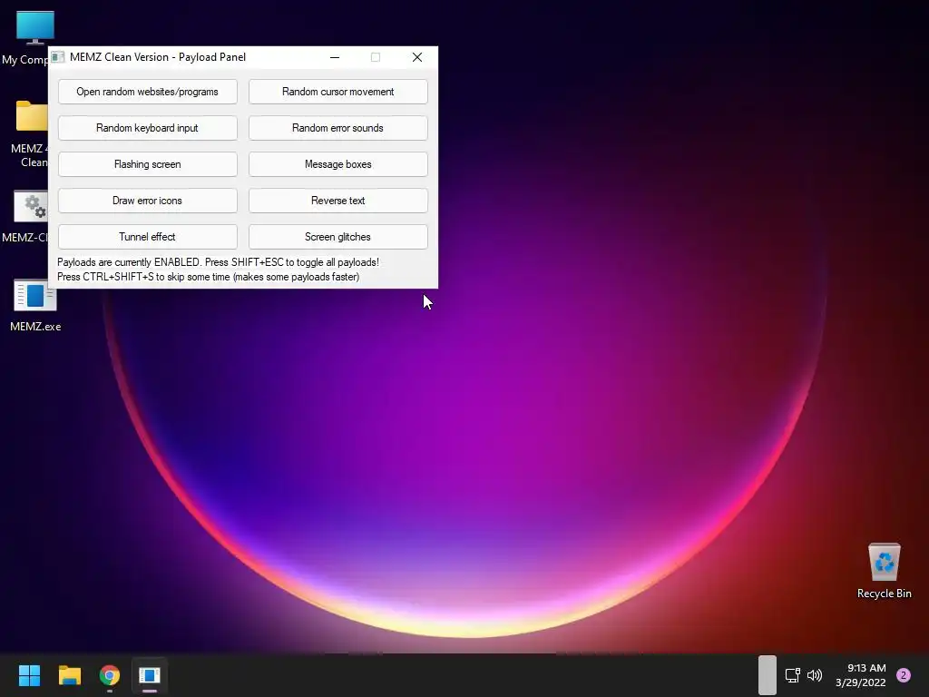Close the MEMZ Payload Panel window
The image size is (929, 697).
417,57
